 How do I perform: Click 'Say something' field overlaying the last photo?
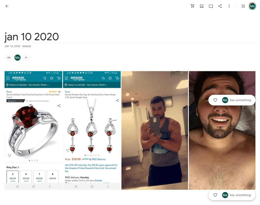pos(240,100)
